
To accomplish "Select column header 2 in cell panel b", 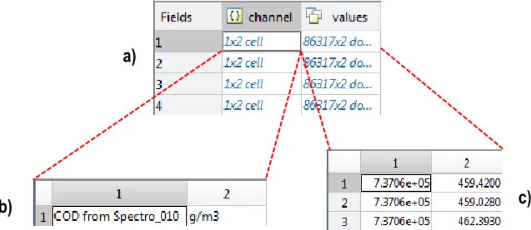I will (226, 193).
